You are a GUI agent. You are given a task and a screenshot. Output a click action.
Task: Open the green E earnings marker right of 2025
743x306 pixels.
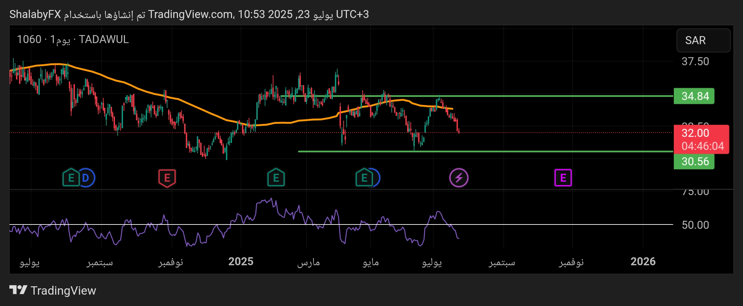pos(276,178)
